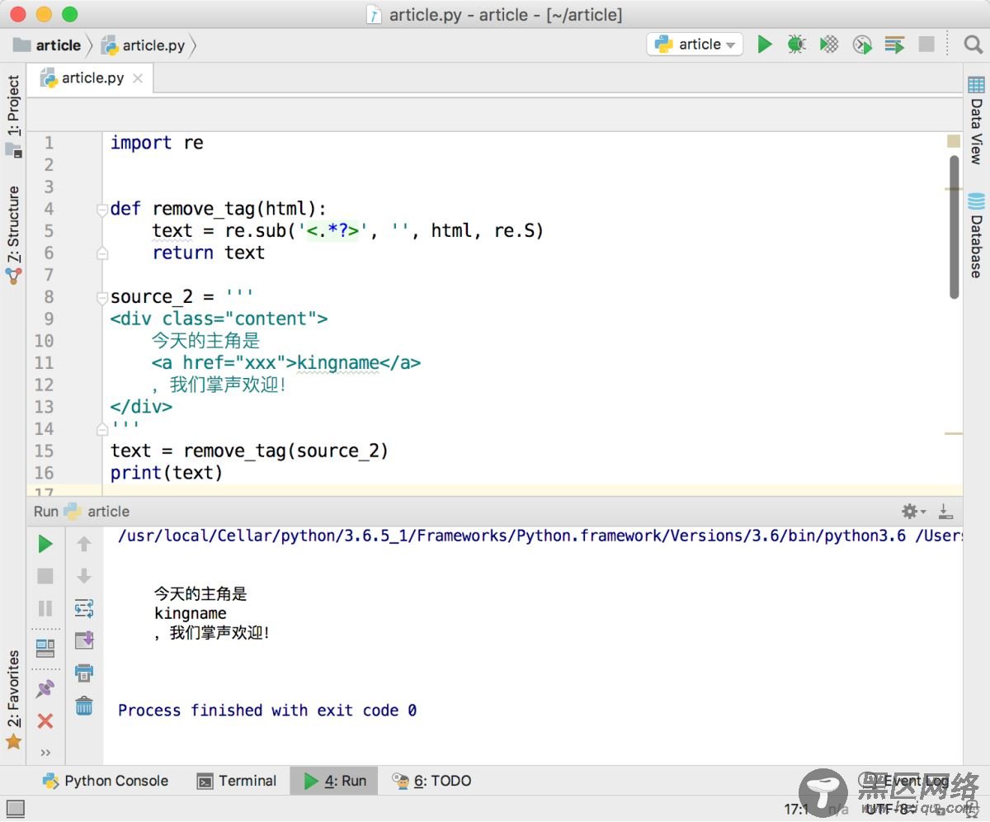Open the Database side panel

point(976,236)
